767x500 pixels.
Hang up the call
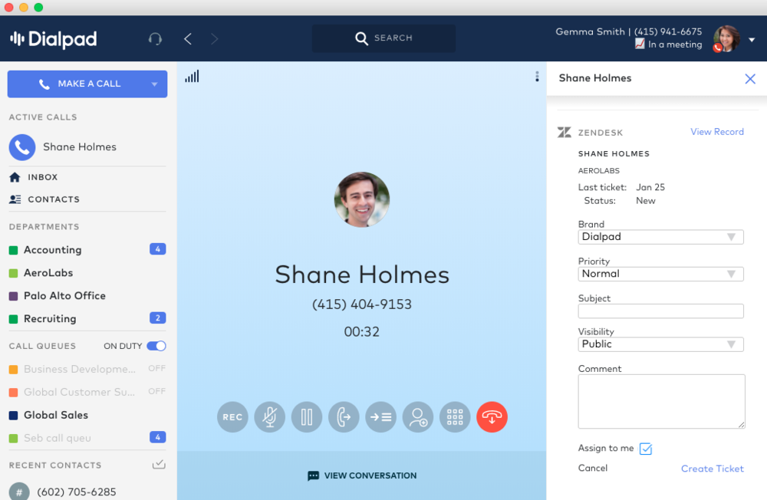pos(492,417)
